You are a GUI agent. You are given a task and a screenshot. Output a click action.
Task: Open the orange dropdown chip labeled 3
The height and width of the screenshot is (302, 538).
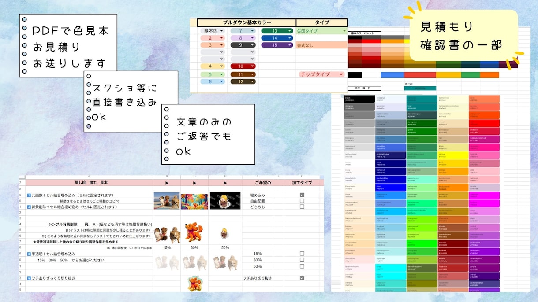coord(213,45)
